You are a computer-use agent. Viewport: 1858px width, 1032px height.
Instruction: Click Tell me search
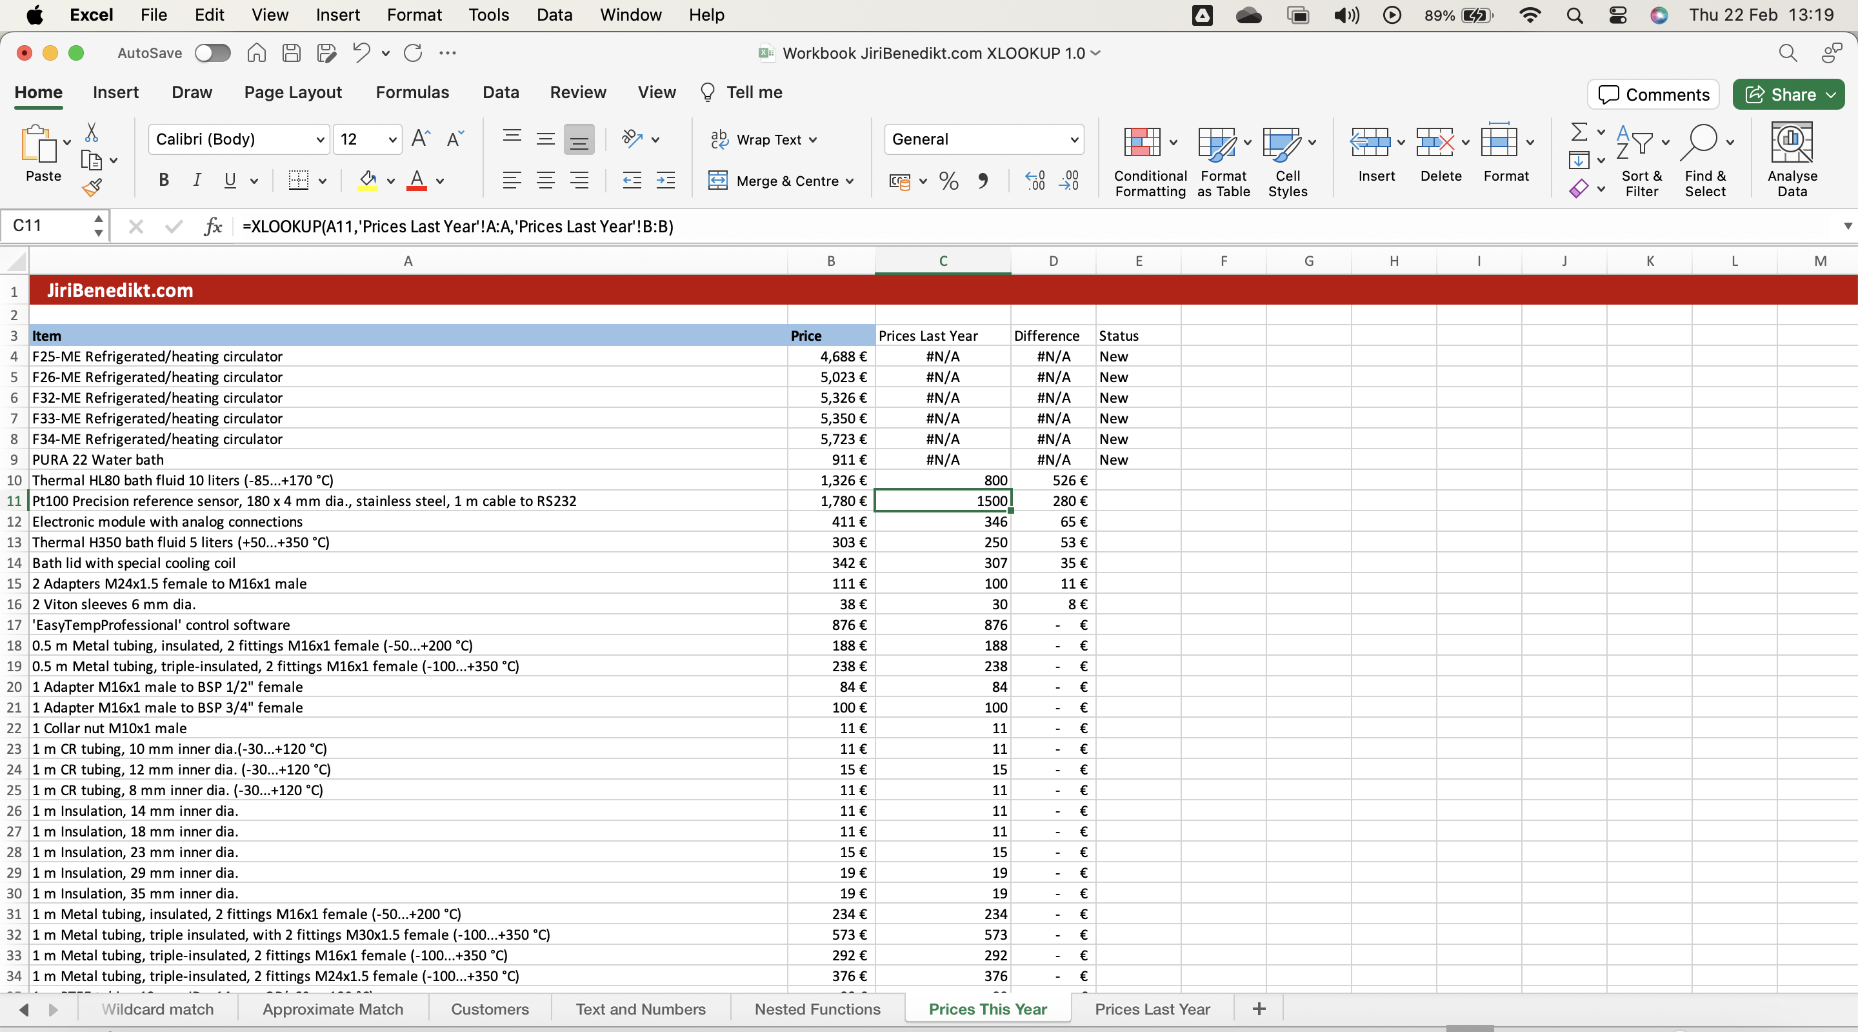tap(741, 92)
